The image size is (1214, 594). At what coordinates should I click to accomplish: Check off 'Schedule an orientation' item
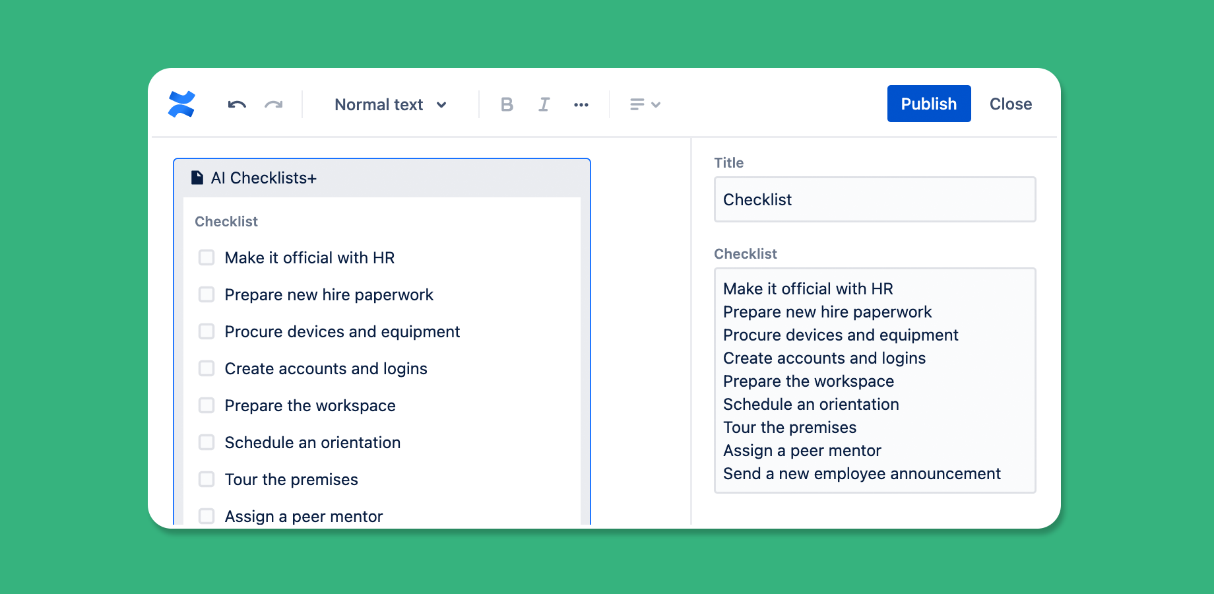coord(207,442)
